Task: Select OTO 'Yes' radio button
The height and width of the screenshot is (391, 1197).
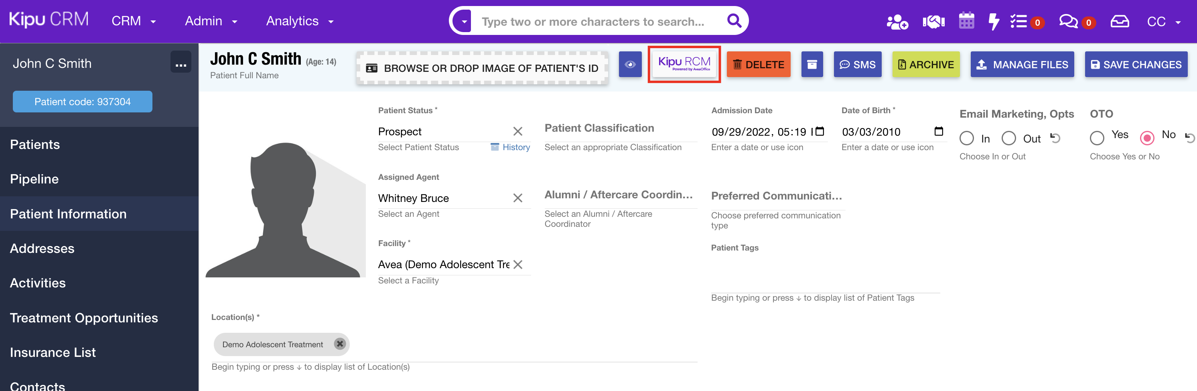Action: [1097, 138]
